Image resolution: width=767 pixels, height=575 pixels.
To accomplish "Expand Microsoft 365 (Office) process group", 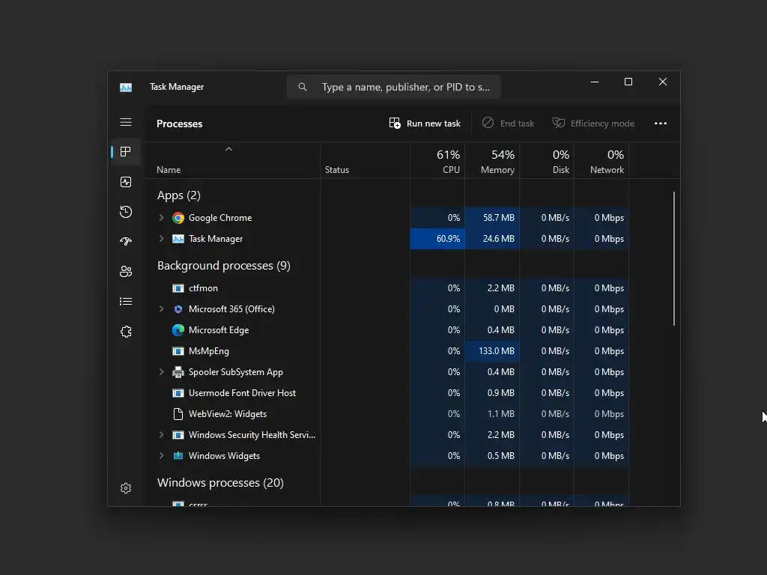I will pyautogui.click(x=162, y=309).
